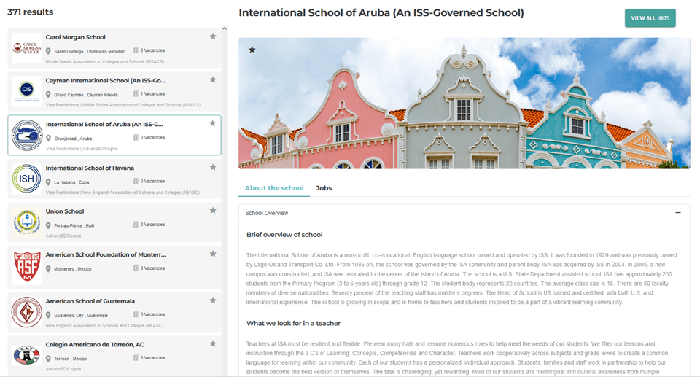Click location pin beside Torreon, Mexico
The image size is (700, 377).
(48, 359)
